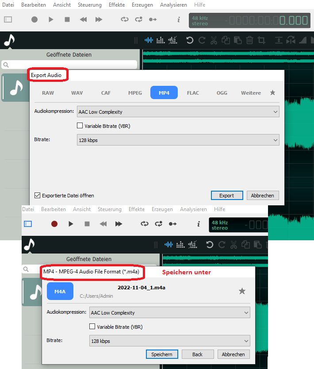Expand the 128 kbps Bitrate dropdown in the Speichern unter dialog
Image resolution: width=314 pixels, height=369 pixels.
(169, 341)
